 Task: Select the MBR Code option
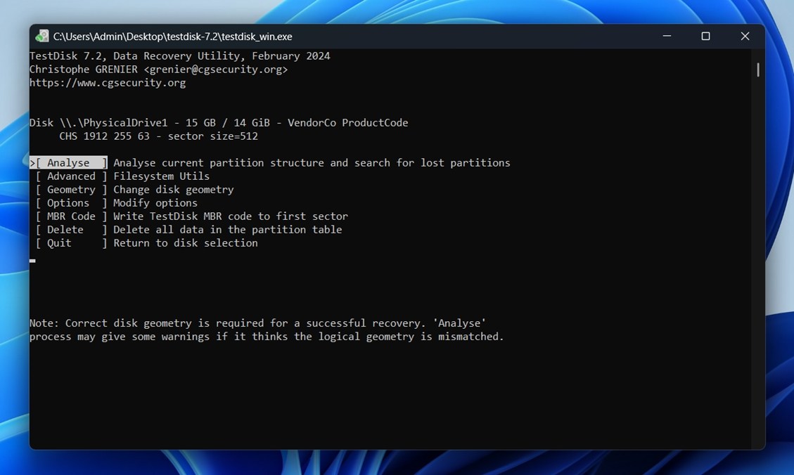click(x=71, y=216)
